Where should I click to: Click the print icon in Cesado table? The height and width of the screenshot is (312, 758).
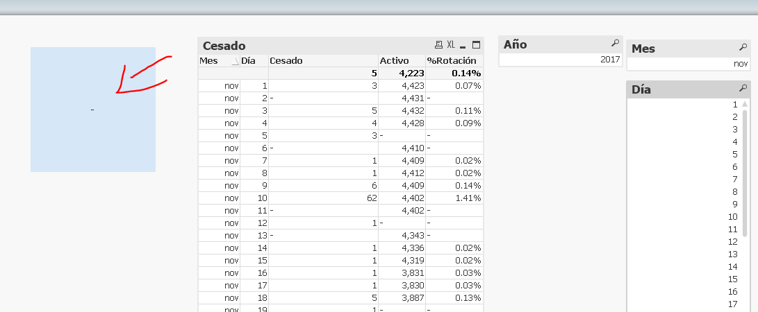(438, 45)
